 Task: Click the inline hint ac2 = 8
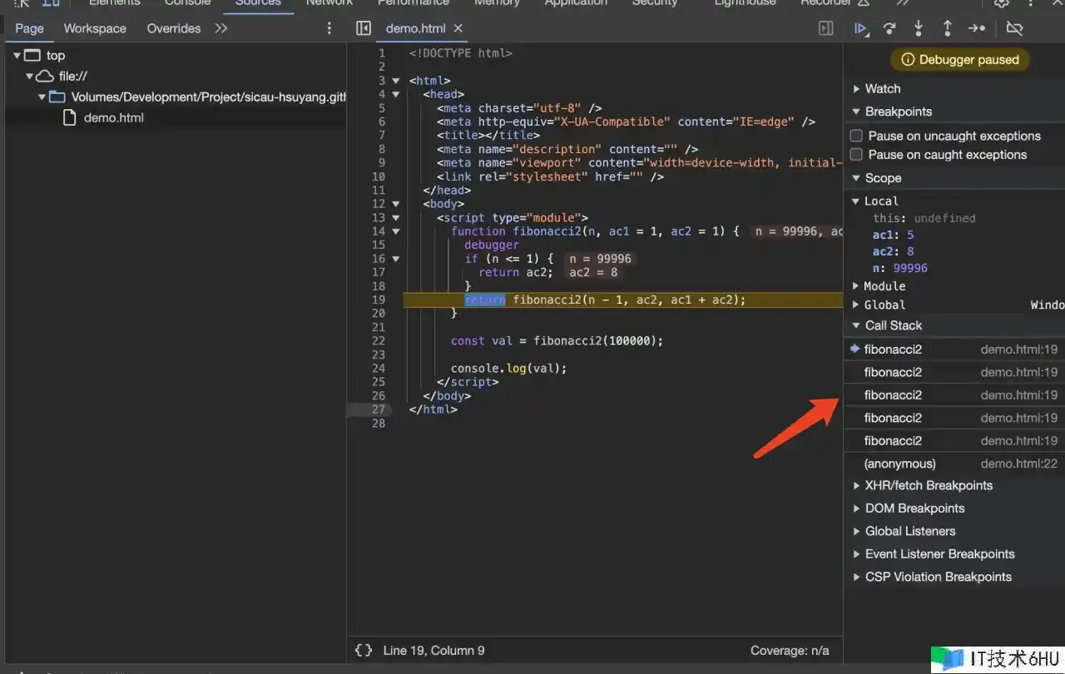pyautogui.click(x=593, y=273)
